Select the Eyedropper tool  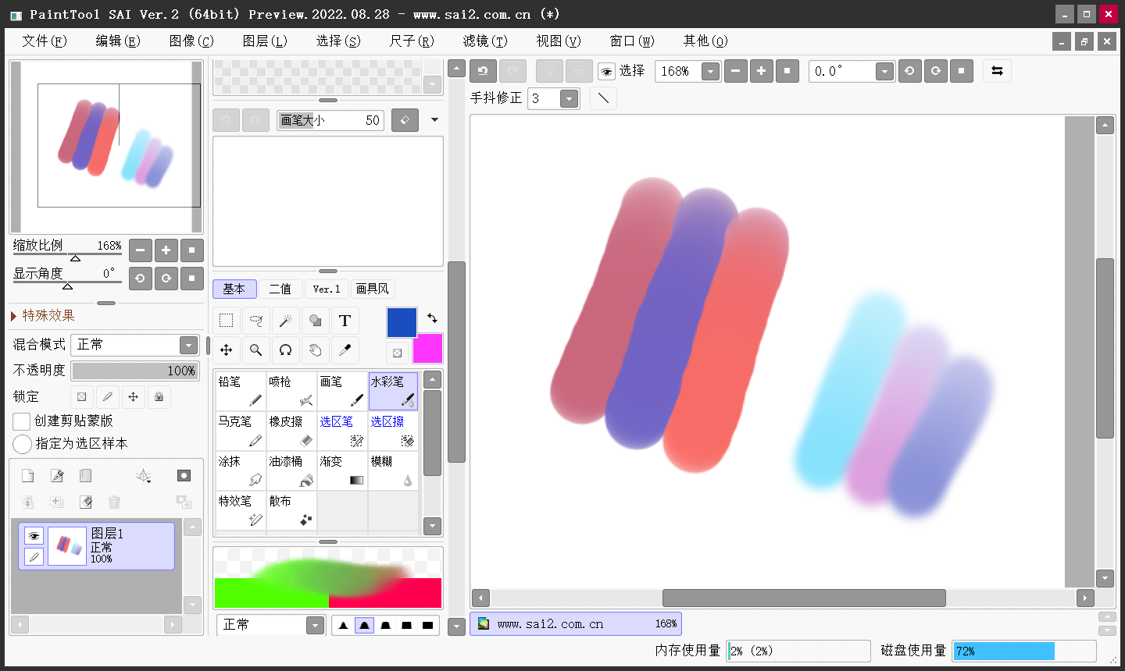[x=345, y=350]
